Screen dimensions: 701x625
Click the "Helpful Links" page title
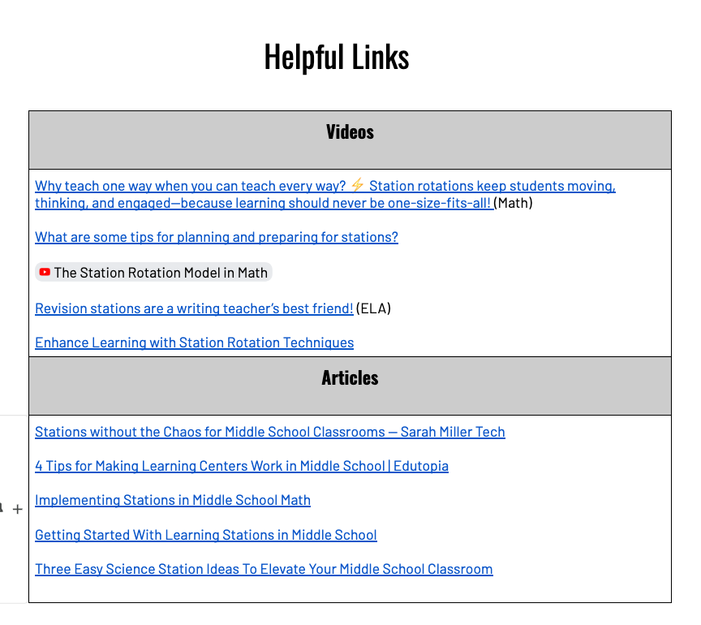[x=336, y=55]
